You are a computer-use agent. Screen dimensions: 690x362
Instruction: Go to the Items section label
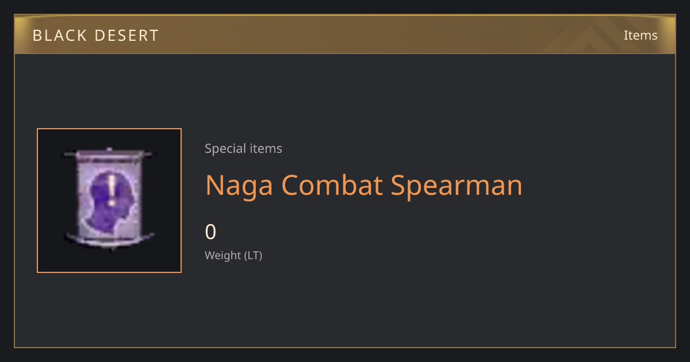pyautogui.click(x=641, y=35)
